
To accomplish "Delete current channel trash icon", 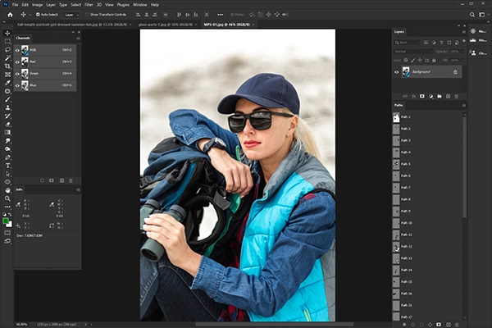I will [71, 180].
